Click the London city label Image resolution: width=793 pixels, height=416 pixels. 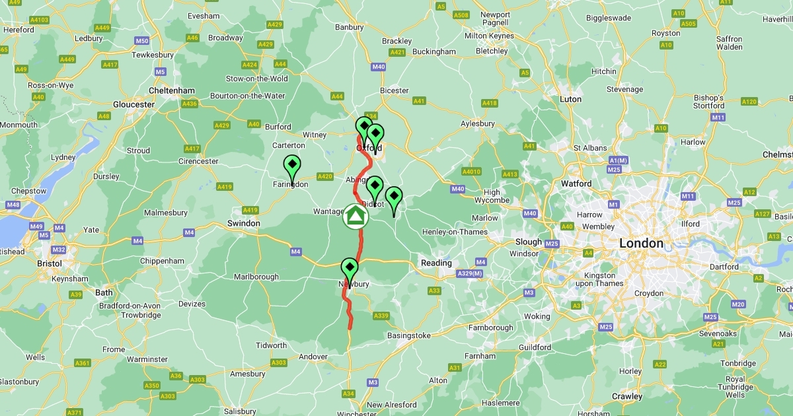tap(641, 244)
